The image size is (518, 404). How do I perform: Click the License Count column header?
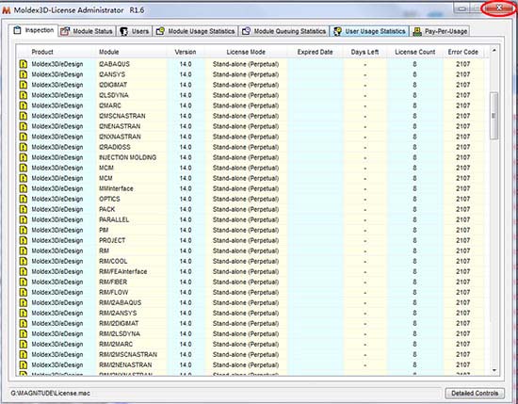pyautogui.click(x=415, y=52)
